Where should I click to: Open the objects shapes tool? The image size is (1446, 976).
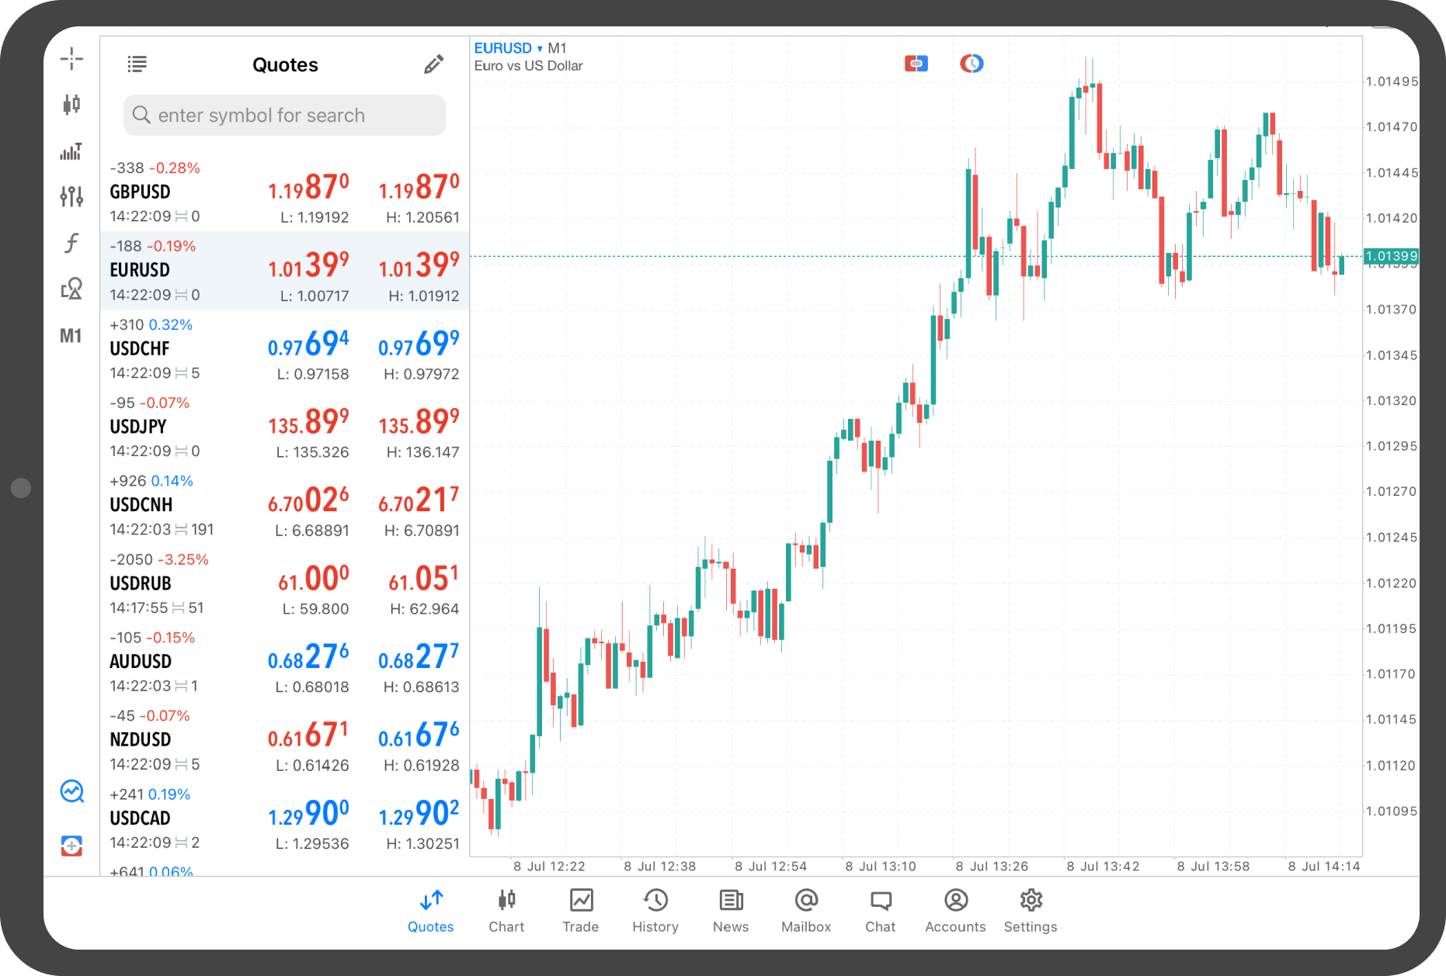pyautogui.click(x=71, y=289)
